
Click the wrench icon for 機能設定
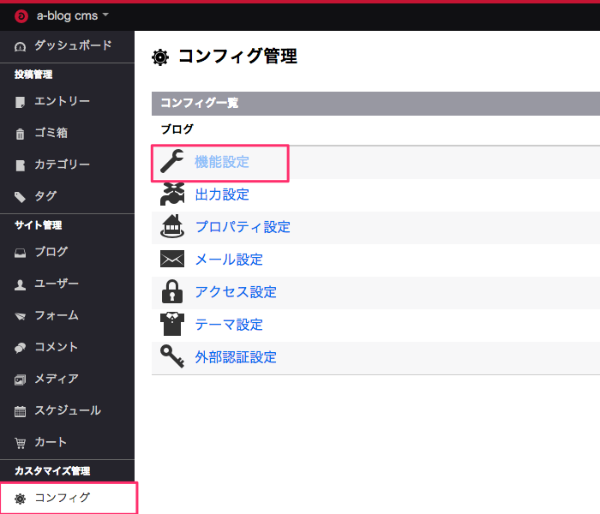point(171,161)
